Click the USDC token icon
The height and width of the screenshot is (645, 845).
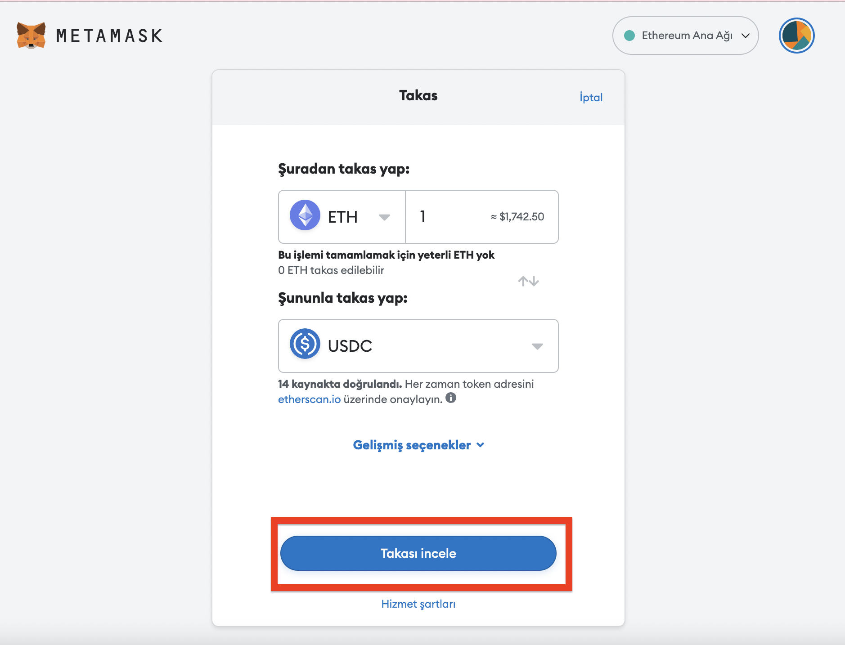(305, 344)
